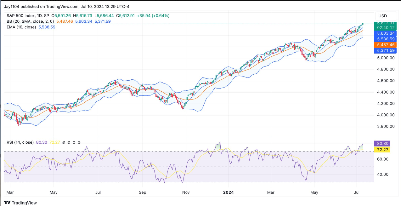Click the 4,000.00 price axis tick

tap(385, 115)
